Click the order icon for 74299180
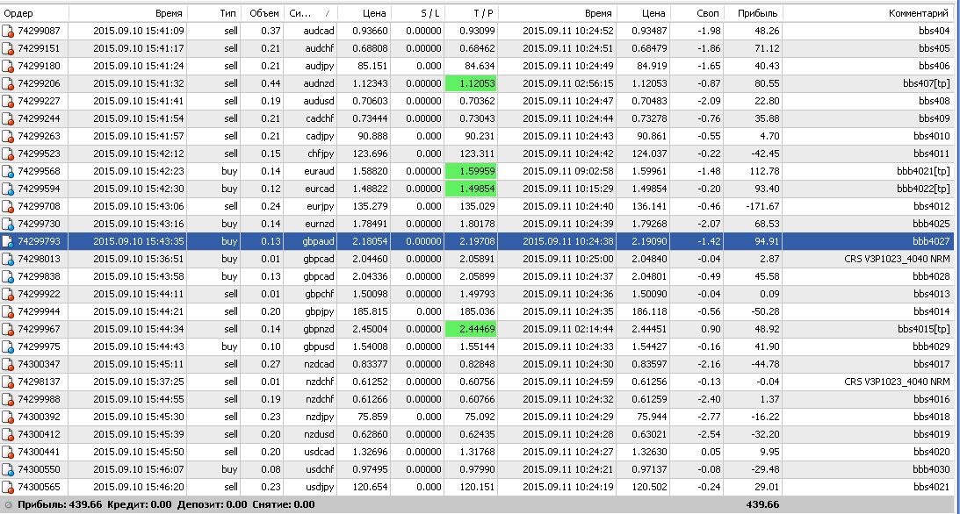Screen dimensions: 960x514 click(x=8, y=66)
